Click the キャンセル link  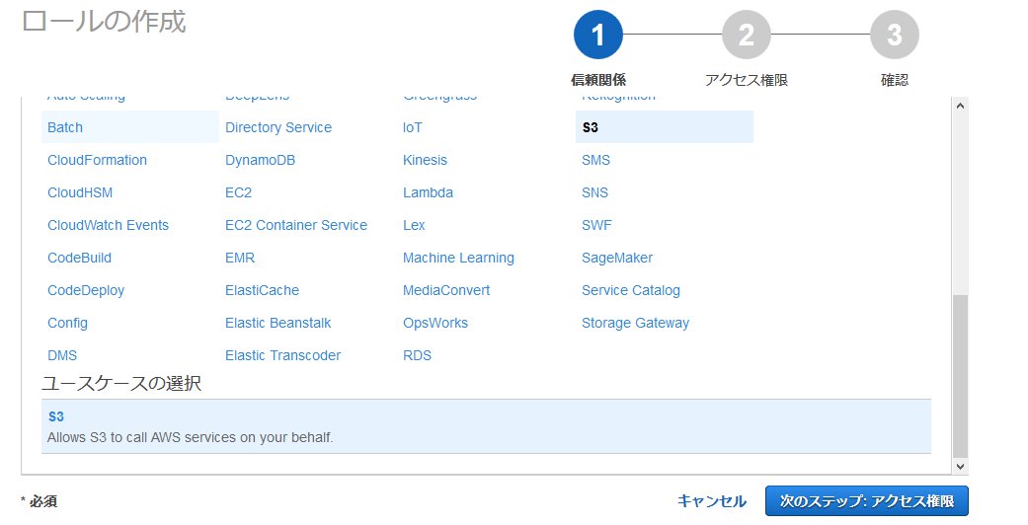(711, 501)
